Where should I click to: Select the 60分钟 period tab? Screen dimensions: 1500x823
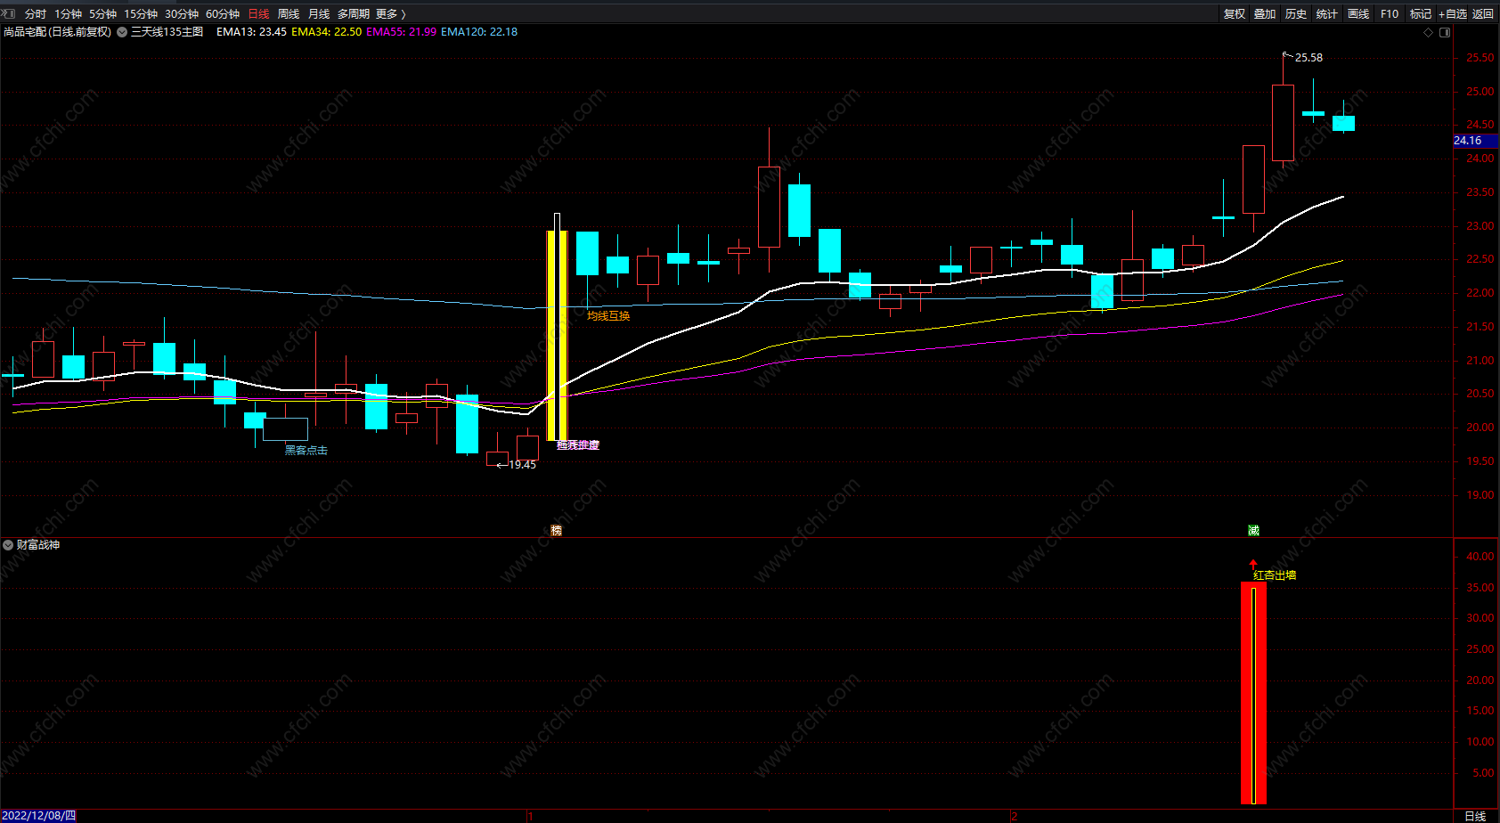(223, 13)
